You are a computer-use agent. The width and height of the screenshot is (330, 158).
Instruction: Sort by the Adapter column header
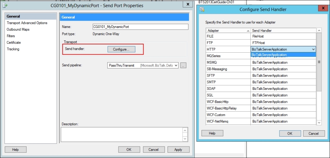[x=228, y=31]
